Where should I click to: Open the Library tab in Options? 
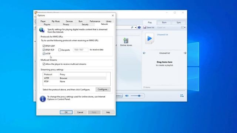click(109, 21)
